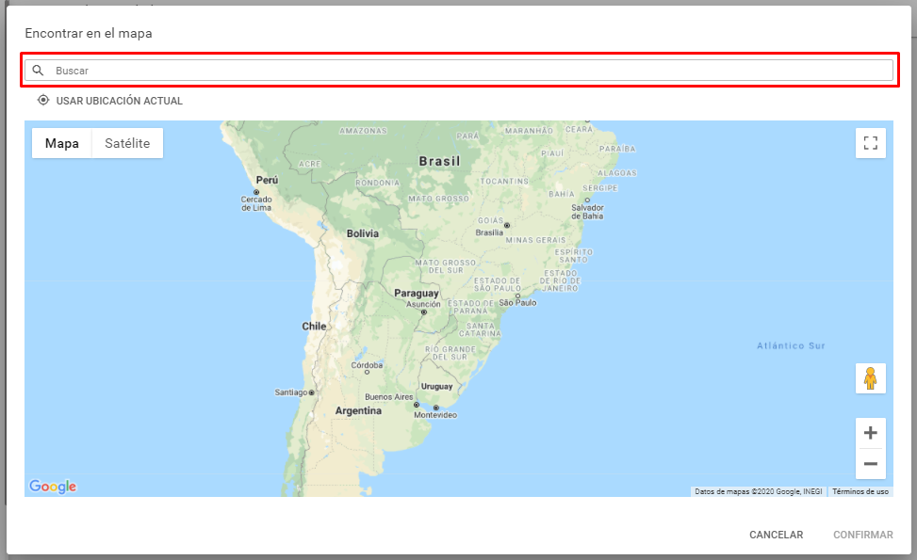Click the current location target icon
917x560 pixels.
[x=43, y=100]
